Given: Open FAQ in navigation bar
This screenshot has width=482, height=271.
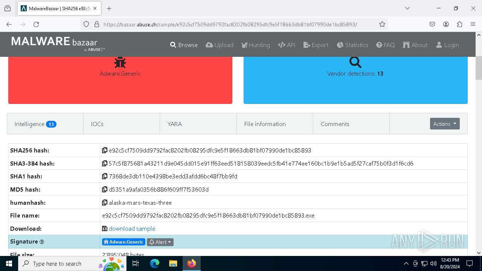Looking at the screenshot, I should click(x=385, y=45).
